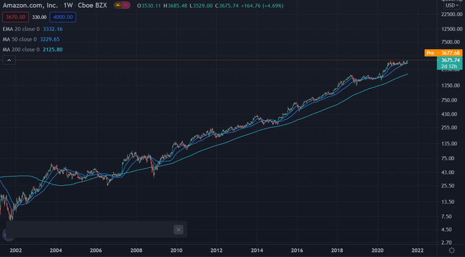Click the 2006 time axis label
465x257 pixels.
tap(96, 250)
